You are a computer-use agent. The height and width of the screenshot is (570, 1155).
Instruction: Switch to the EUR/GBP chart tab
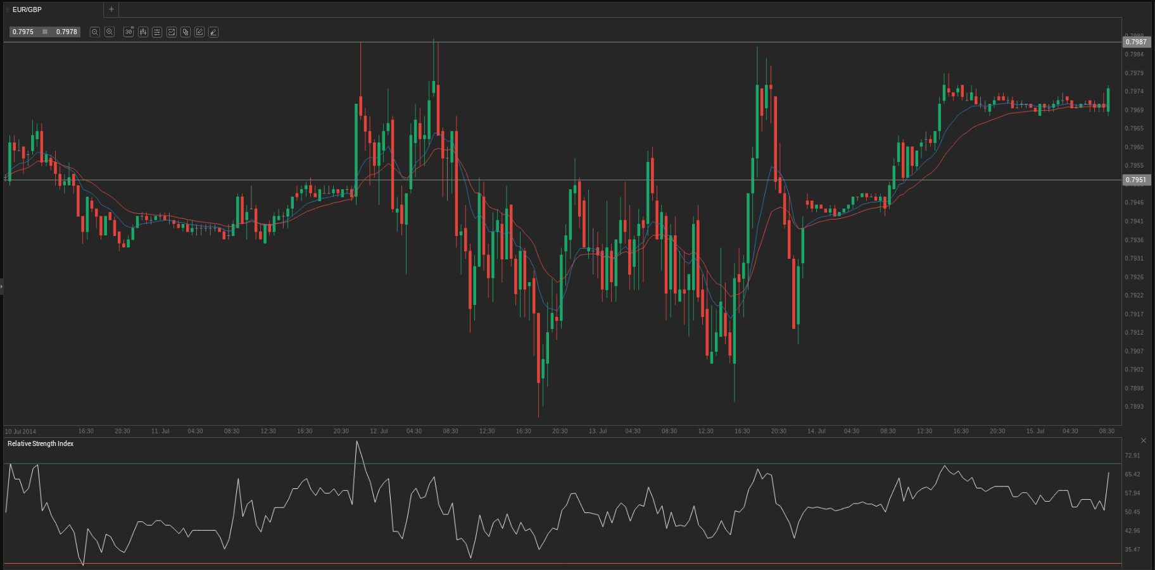[x=27, y=9]
